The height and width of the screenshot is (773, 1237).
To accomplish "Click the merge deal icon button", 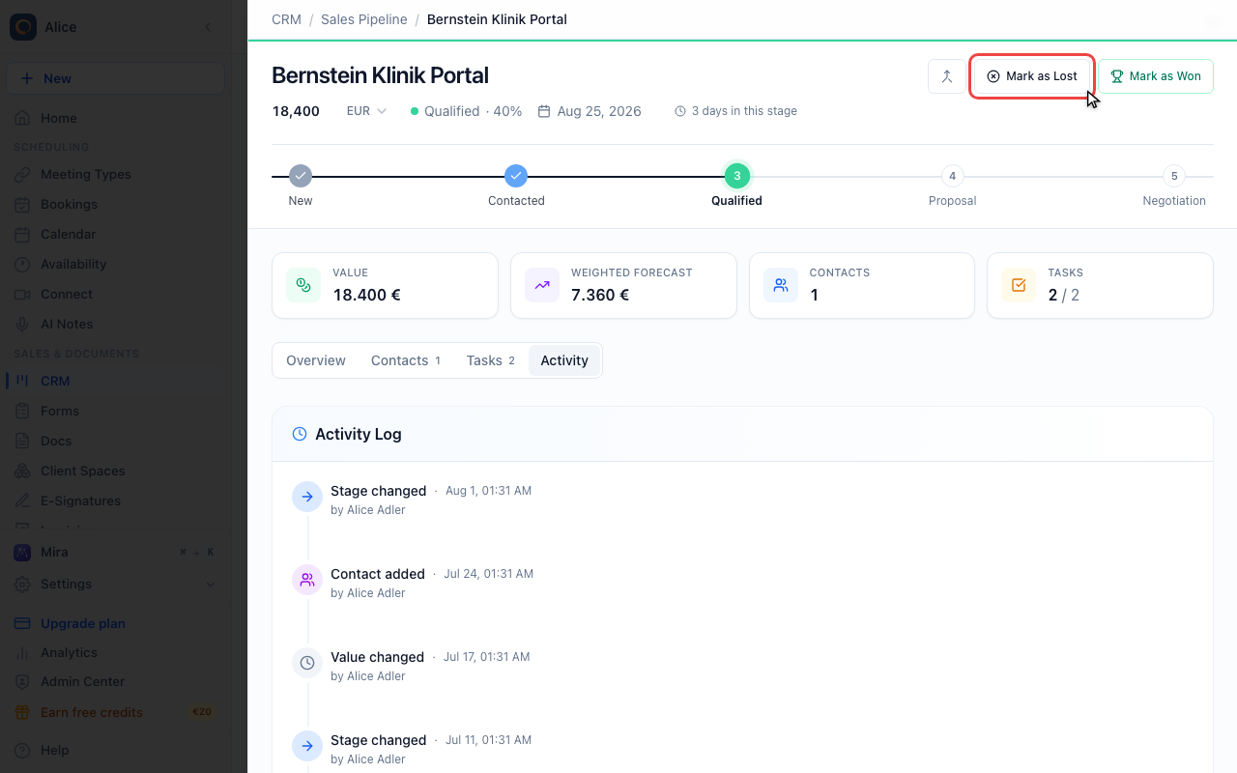I will [x=947, y=76].
